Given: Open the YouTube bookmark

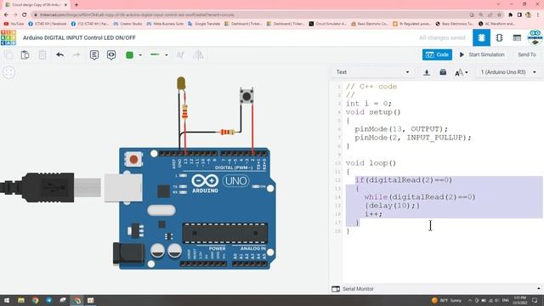Looking at the screenshot, I should (x=14, y=24).
